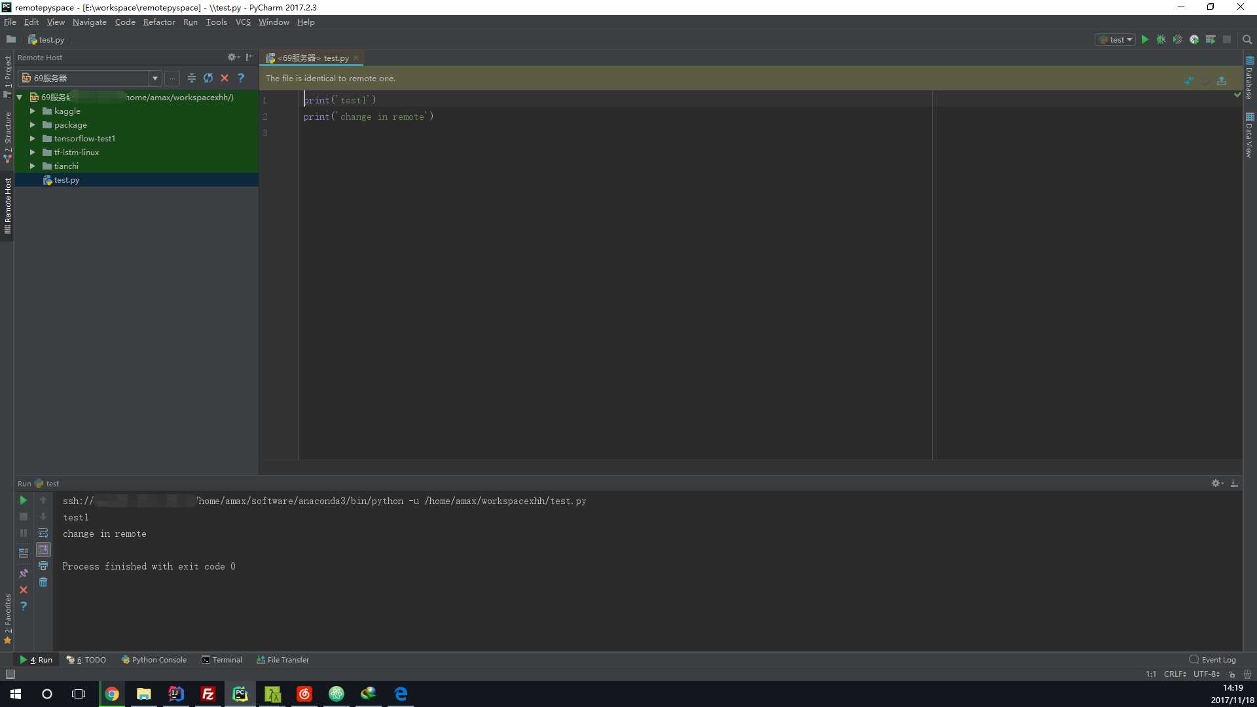Select test.py in remote host panel
The image size is (1257, 707).
point(65,179)
